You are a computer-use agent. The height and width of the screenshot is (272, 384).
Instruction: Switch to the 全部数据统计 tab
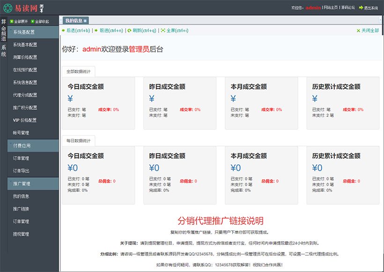pyautogui.click(x=79, y=72)
